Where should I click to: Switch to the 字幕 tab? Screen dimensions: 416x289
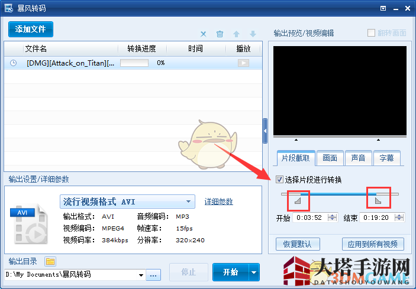pyautogui.click(x=386, y=158)
